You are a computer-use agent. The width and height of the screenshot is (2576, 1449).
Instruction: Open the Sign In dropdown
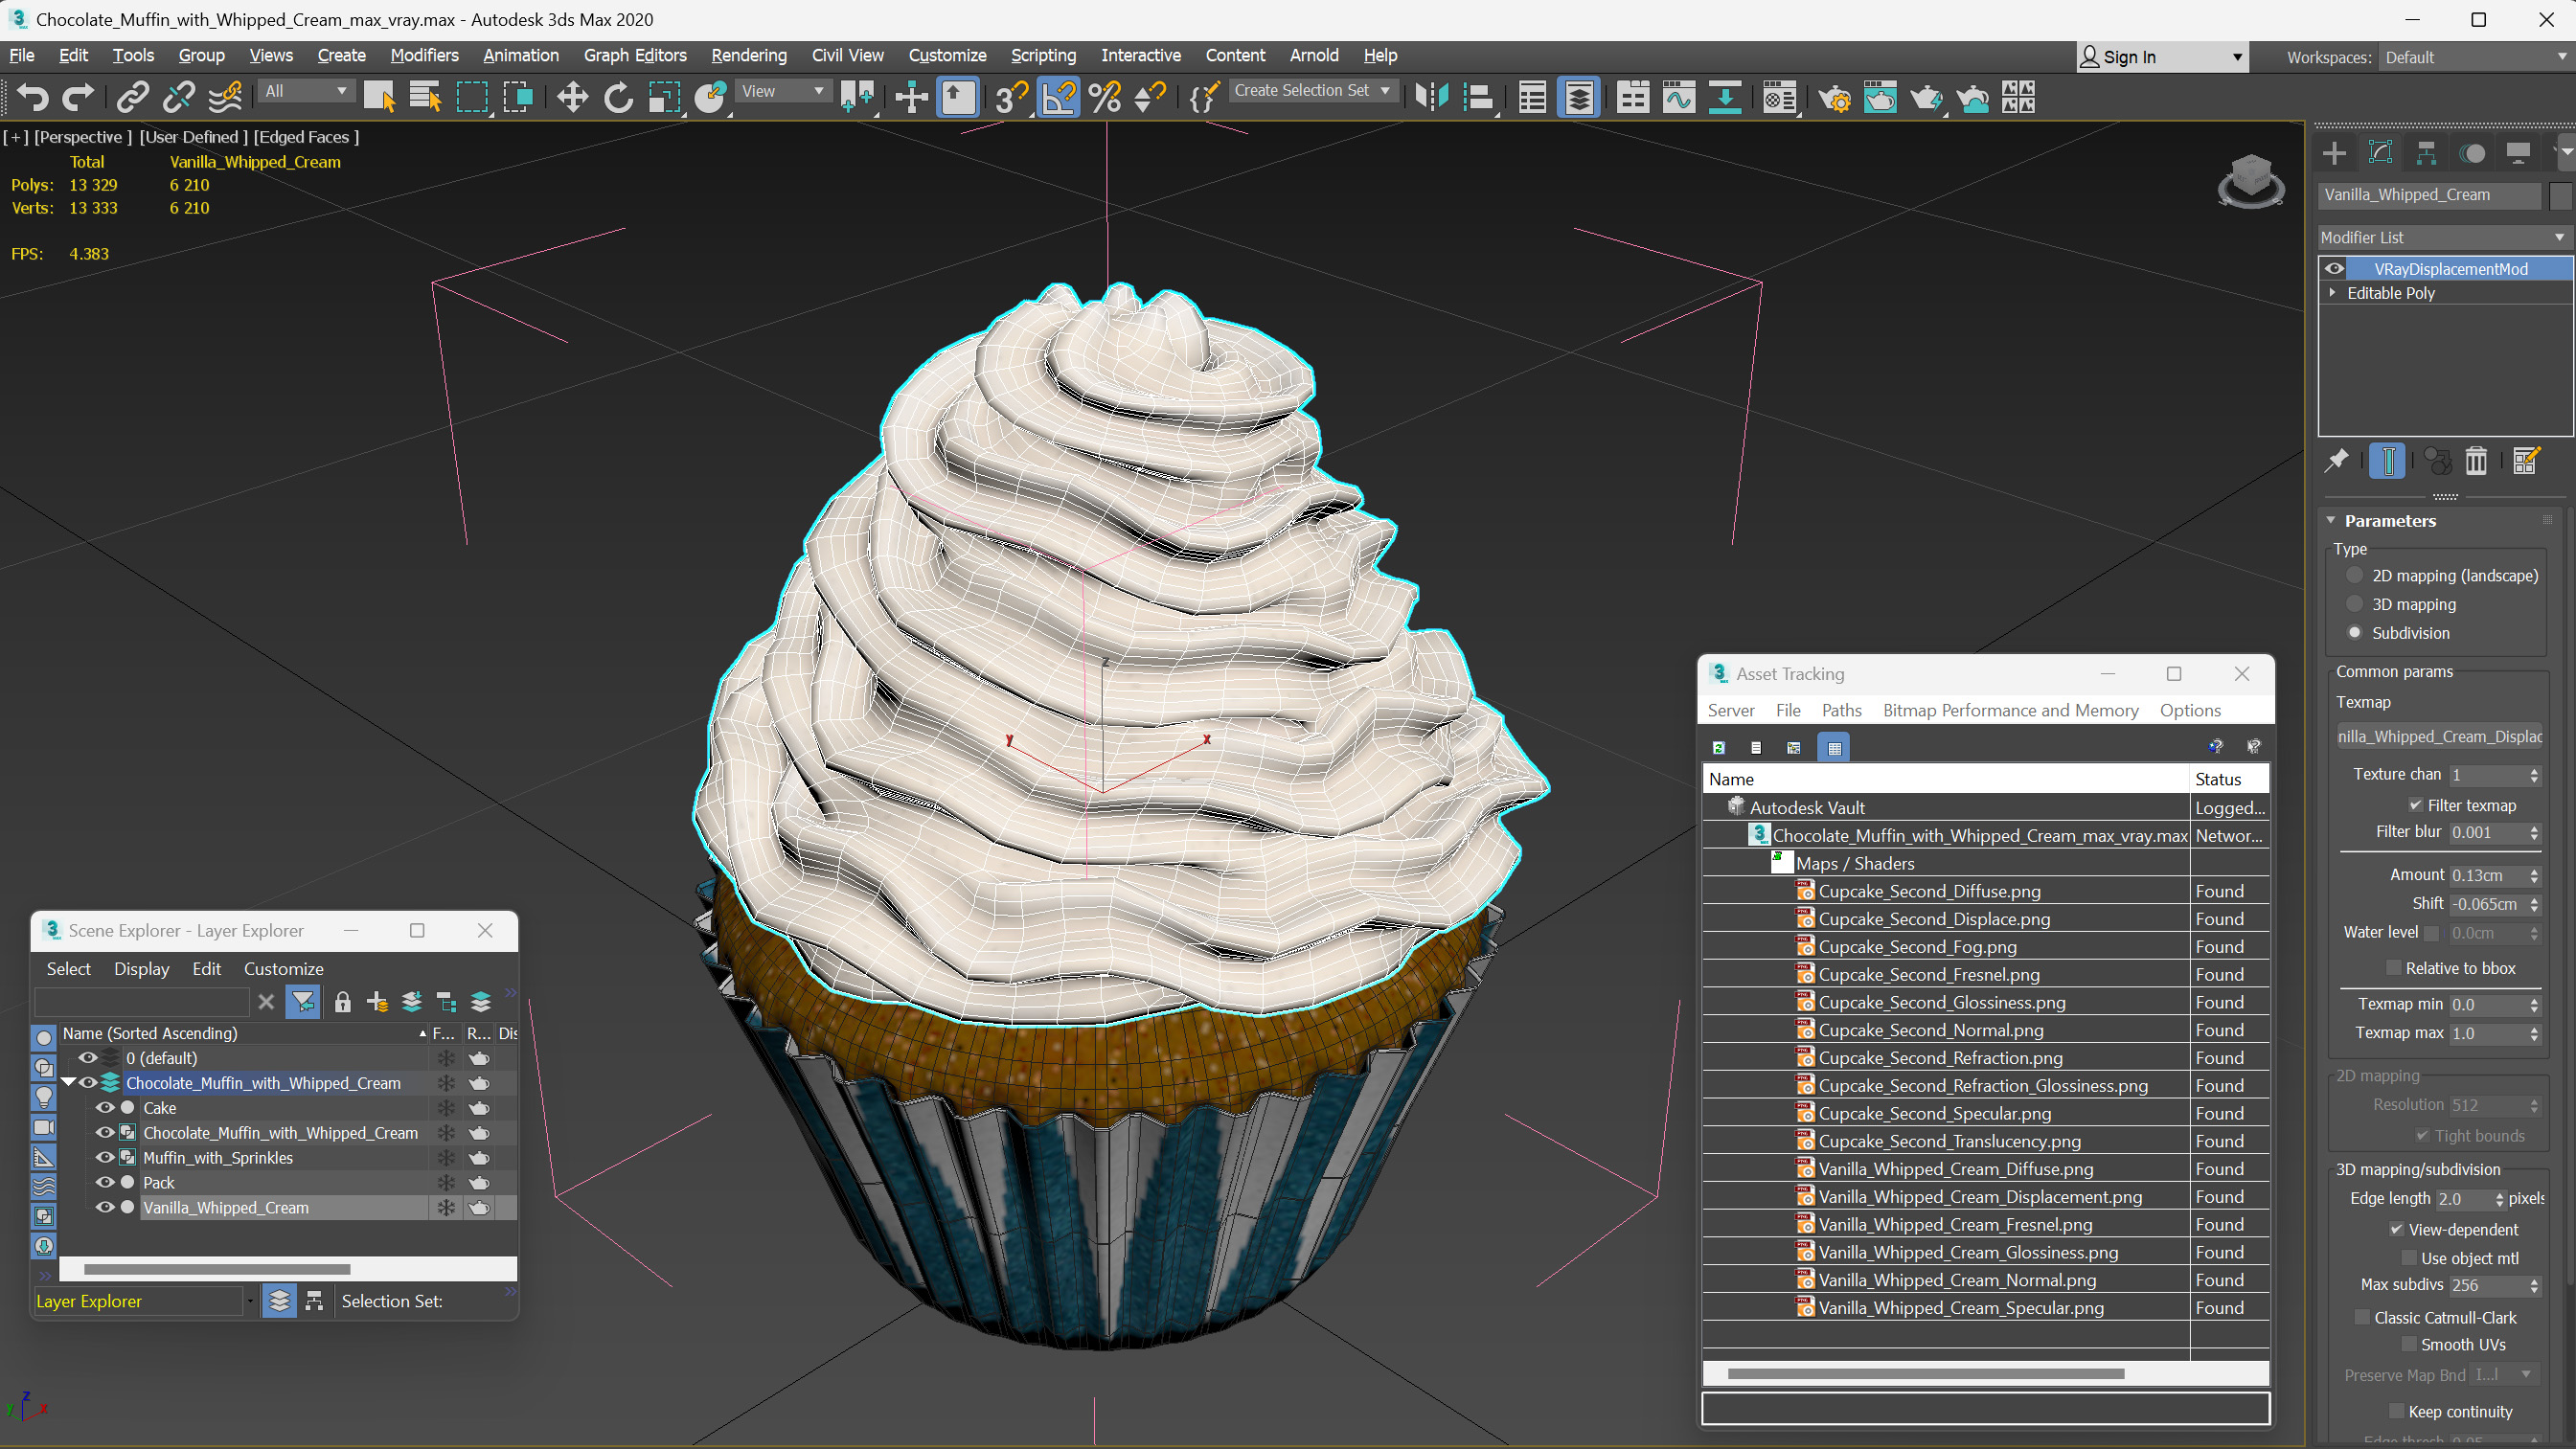point(2163,57)
